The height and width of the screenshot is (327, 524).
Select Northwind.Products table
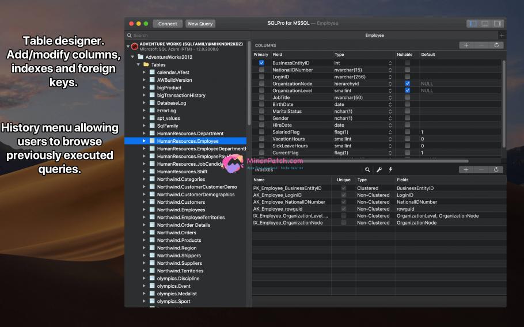pos(179,240)
